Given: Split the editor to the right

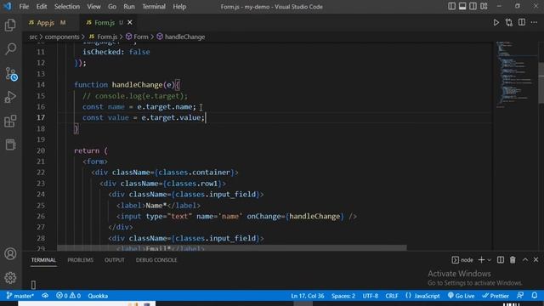Looking at the screenshot, I should [522, 23].
